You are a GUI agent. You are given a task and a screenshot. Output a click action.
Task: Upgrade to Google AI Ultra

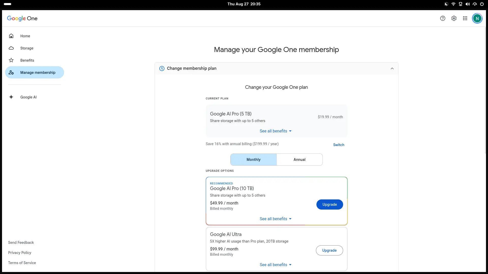pyautogui.click(x=329, y=250)
